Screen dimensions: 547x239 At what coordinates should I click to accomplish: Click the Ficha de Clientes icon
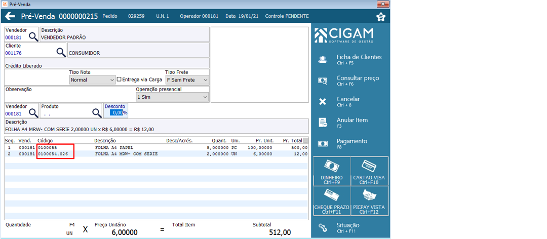pos(323,60)
